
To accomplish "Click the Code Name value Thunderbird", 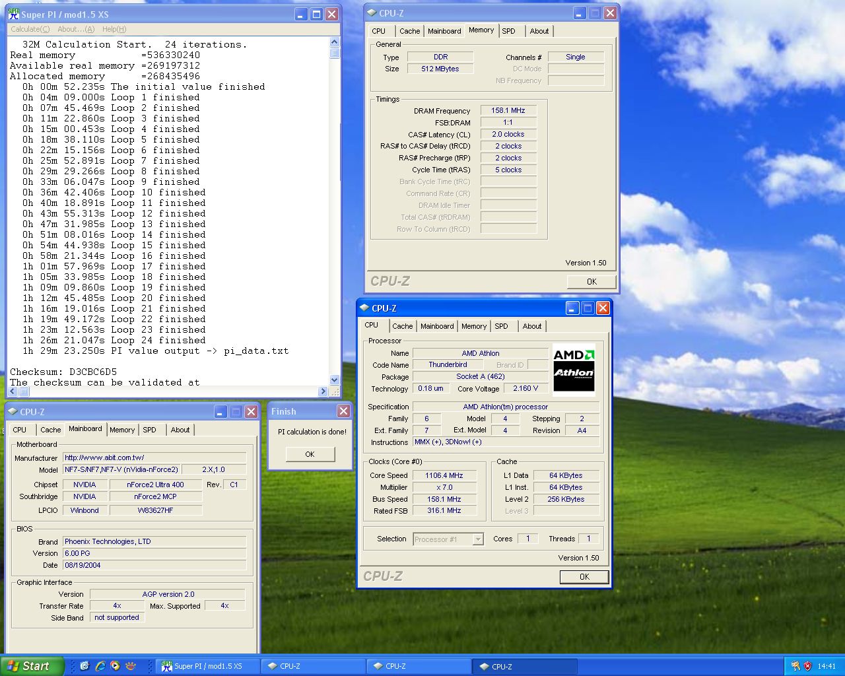I will point(448,364).
